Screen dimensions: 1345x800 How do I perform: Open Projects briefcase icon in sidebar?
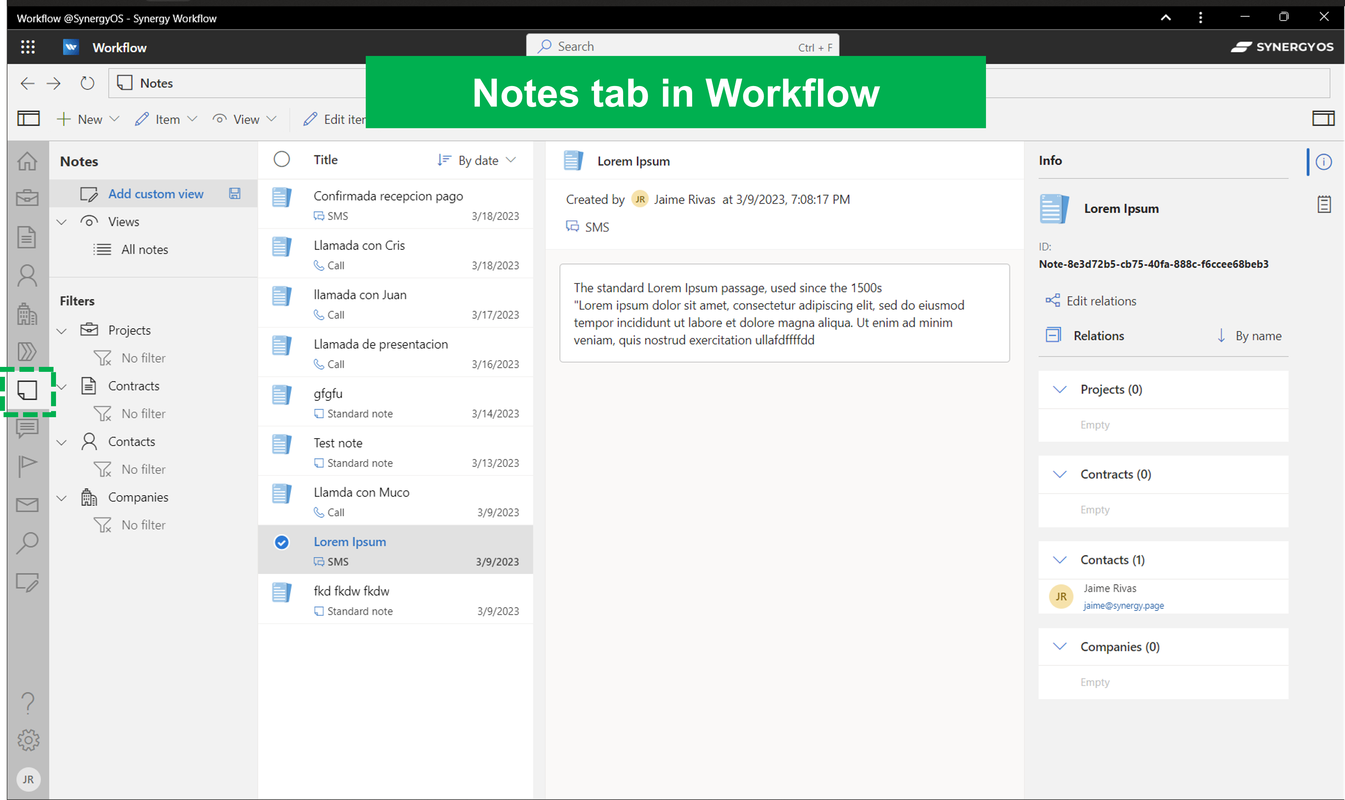click(x=28, y=198)
